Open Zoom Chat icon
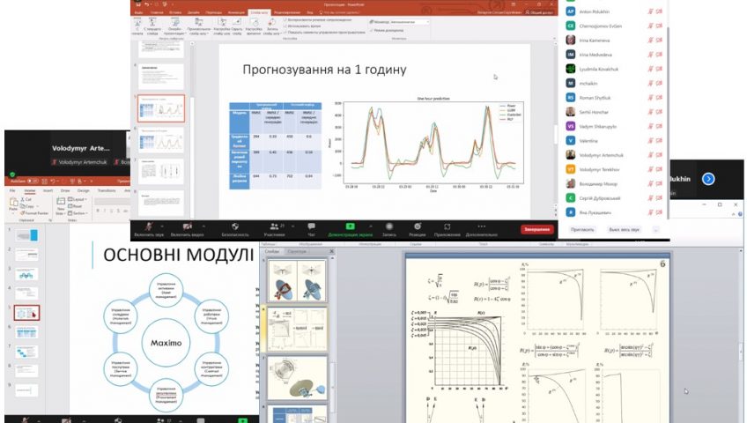This screenshot has height=423, width=747. [311, 226]
